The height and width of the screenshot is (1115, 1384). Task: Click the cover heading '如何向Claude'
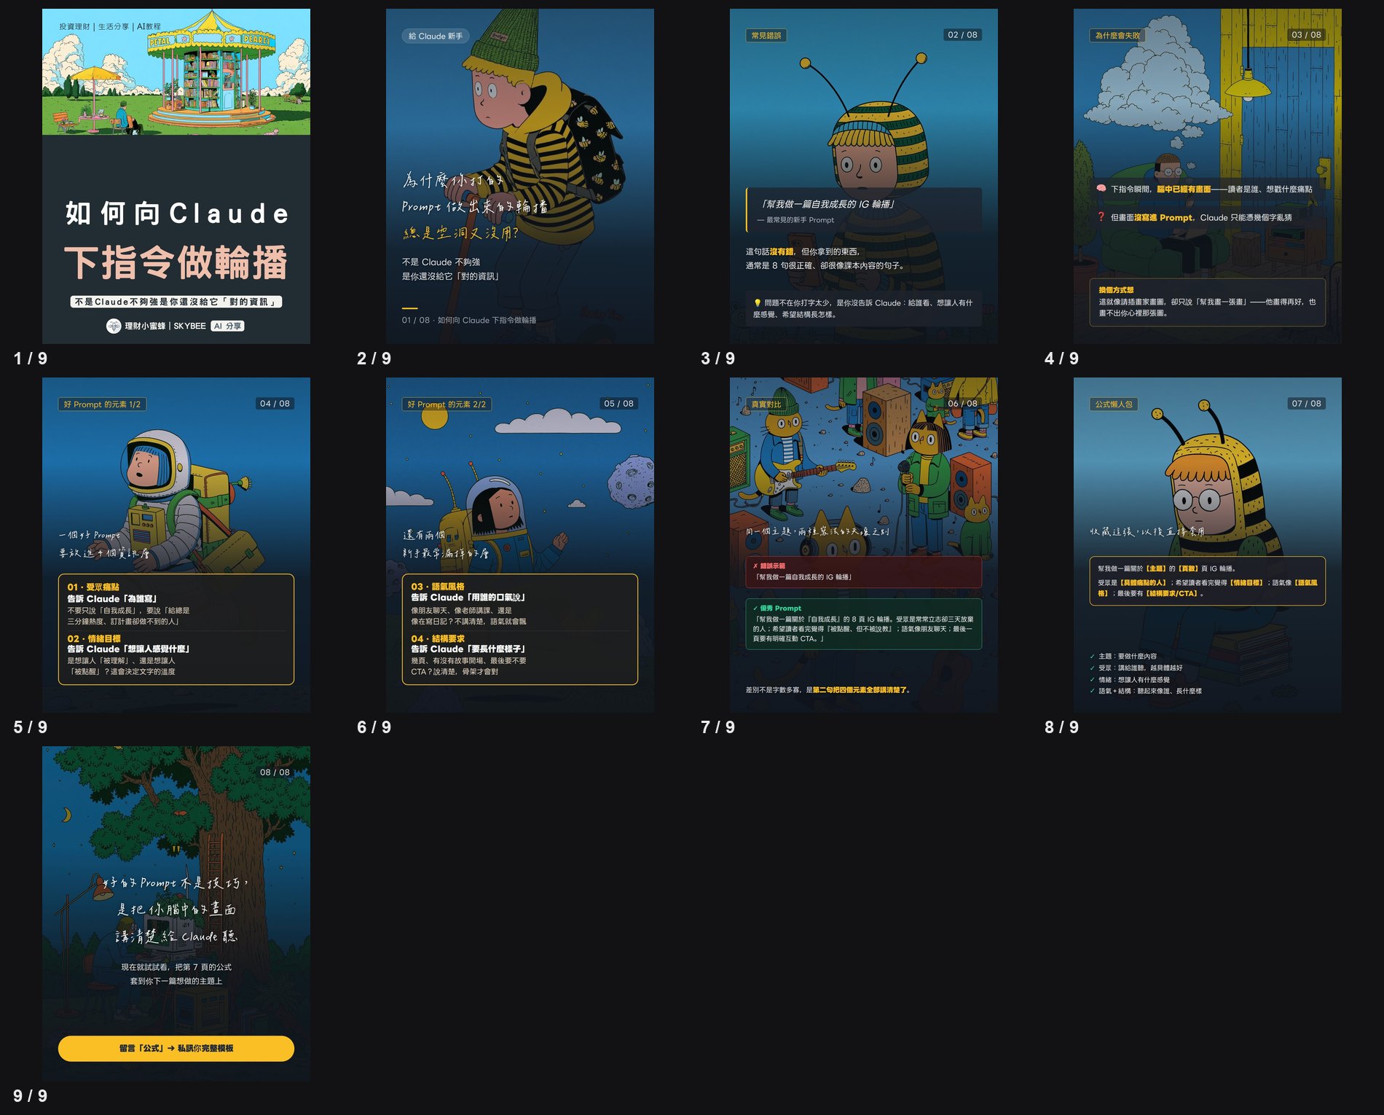tap(176, 214)
